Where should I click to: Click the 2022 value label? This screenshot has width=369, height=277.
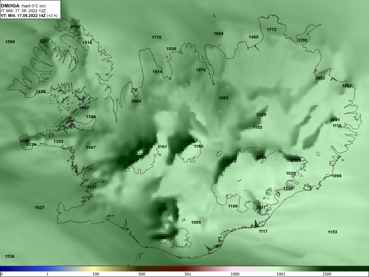(x=320, y=78)
